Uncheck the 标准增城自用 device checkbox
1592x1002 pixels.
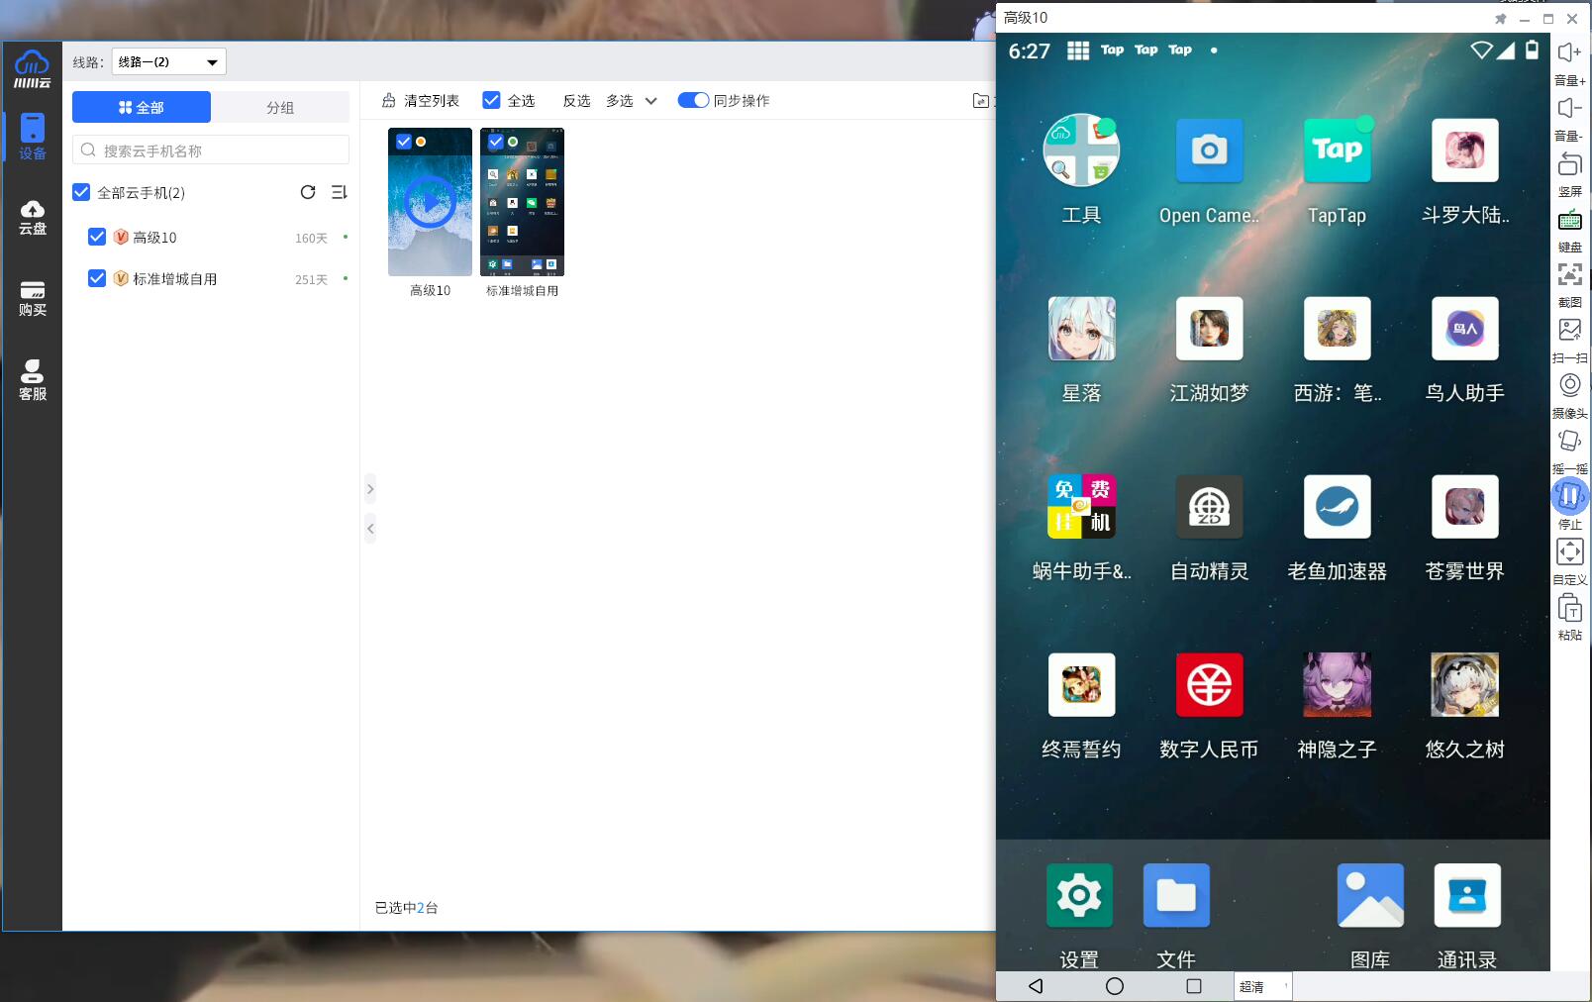click(97, 278)
